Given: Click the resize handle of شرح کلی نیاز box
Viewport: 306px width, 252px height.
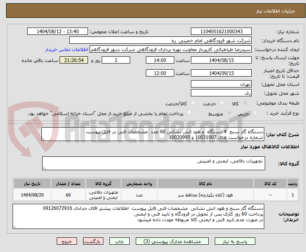Looking at the screenshot, I should click(43, 139).
